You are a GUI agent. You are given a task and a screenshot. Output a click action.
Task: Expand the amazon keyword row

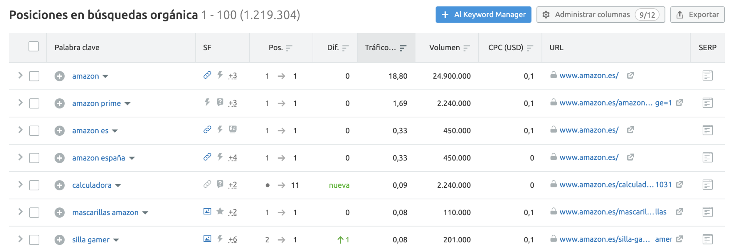click(x=20, y=75)
